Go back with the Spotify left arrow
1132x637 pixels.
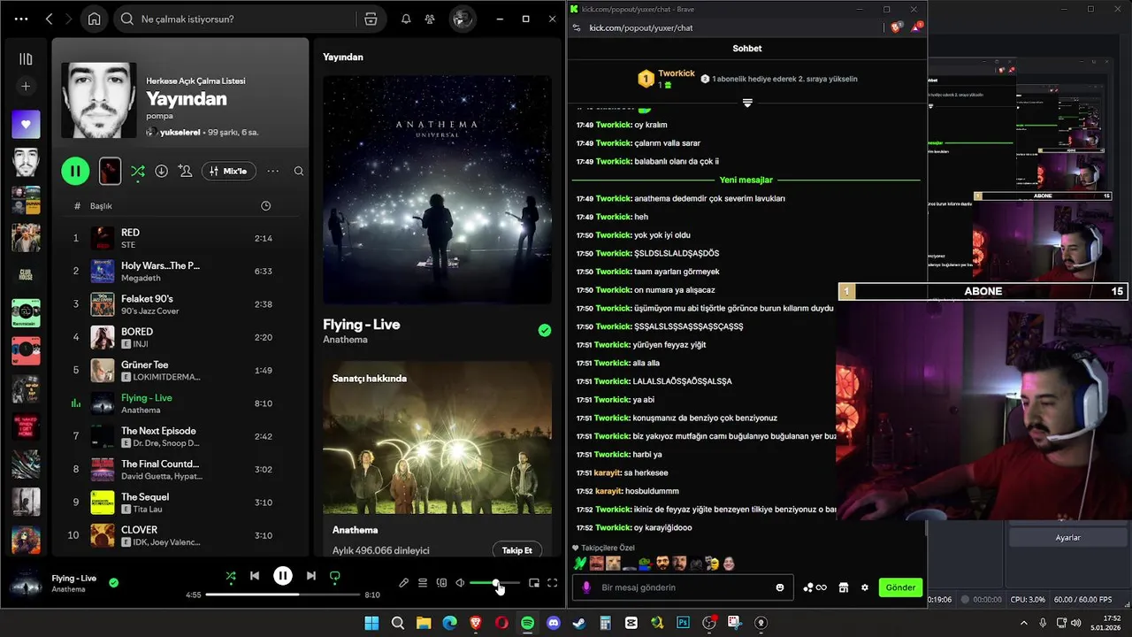pyautogui.click(x=50, y=19)
